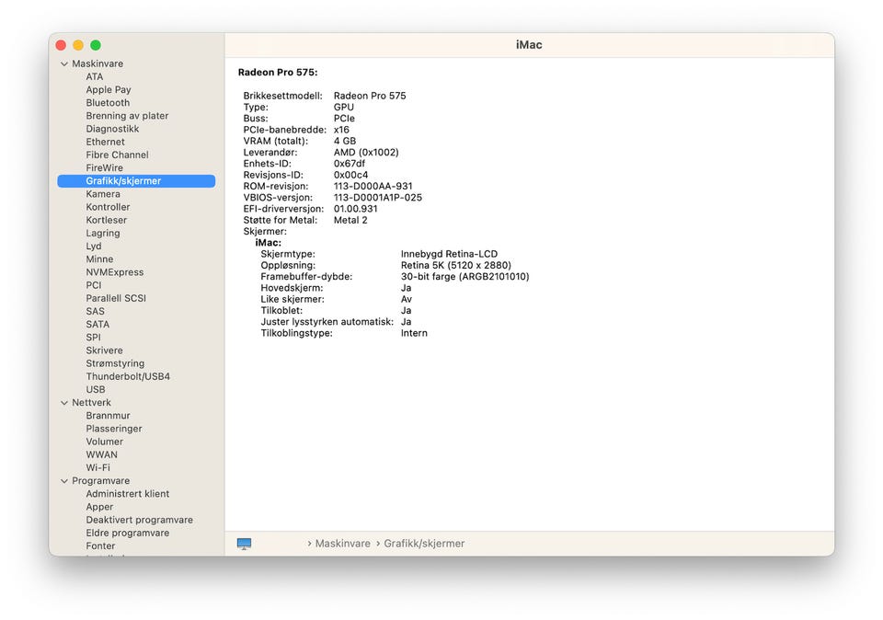Image resolution: width=883 pixels, height=620 pixels.
Task: Select Parallell SCSI entry
Action: pos(116,298)
